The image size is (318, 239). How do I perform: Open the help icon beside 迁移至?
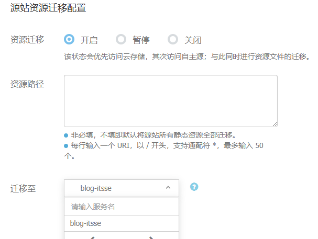click(x=194, y=187)
